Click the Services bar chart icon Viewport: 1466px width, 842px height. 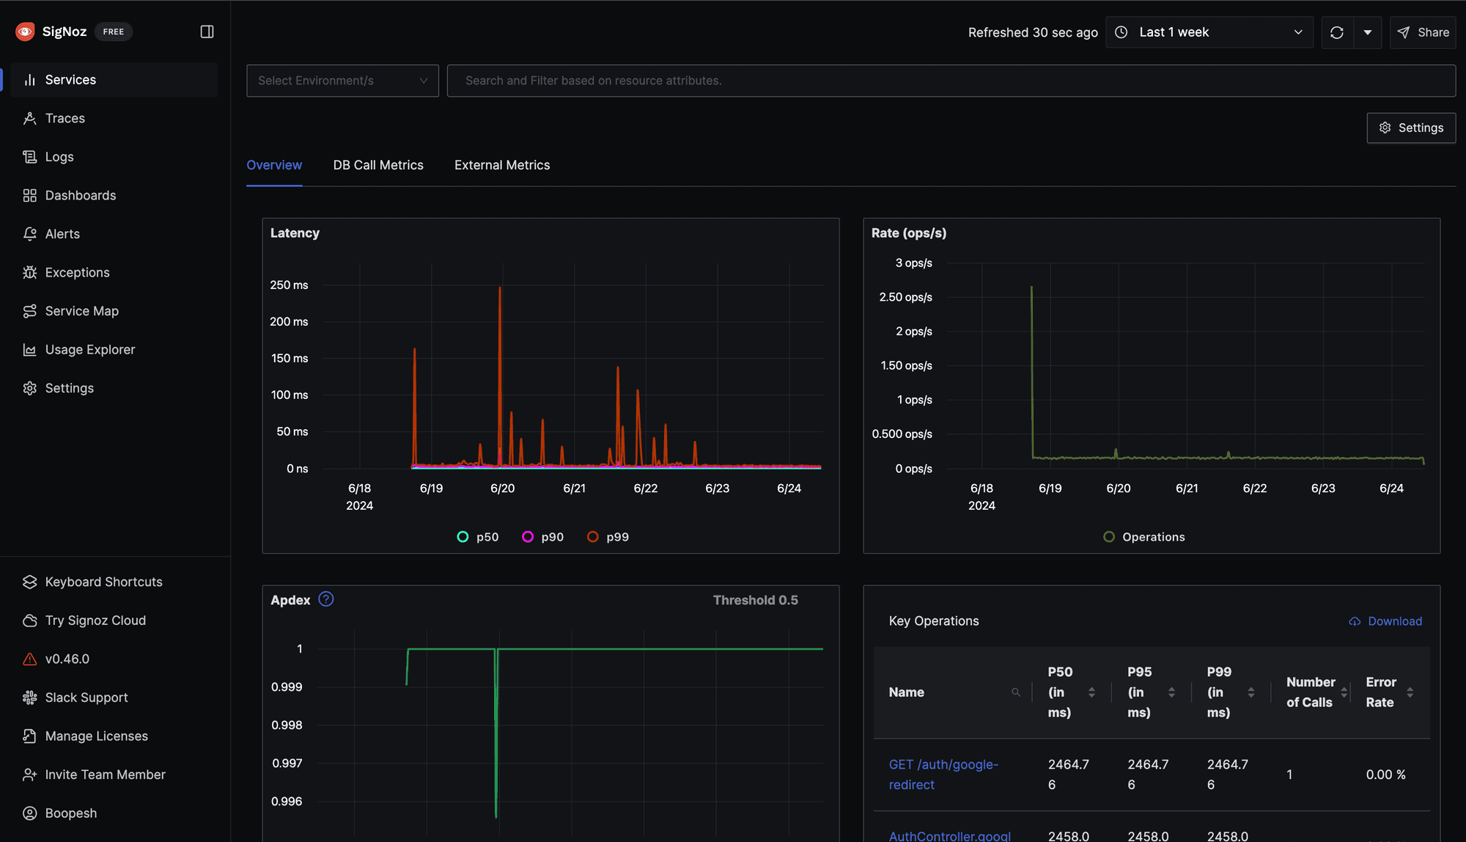coord(29,80)
